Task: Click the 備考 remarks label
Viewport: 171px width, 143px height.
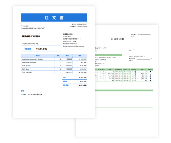Action: 22,91
